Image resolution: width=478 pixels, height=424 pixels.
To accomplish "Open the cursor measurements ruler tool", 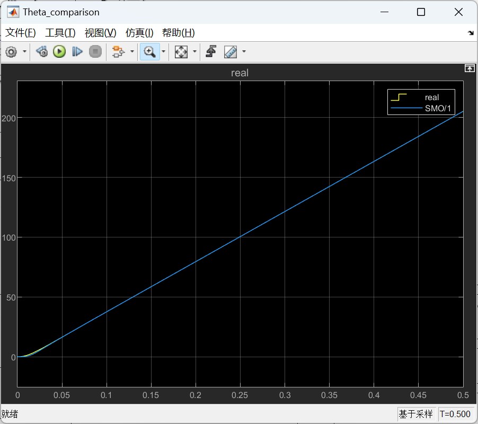I will (x=231, y=52).
